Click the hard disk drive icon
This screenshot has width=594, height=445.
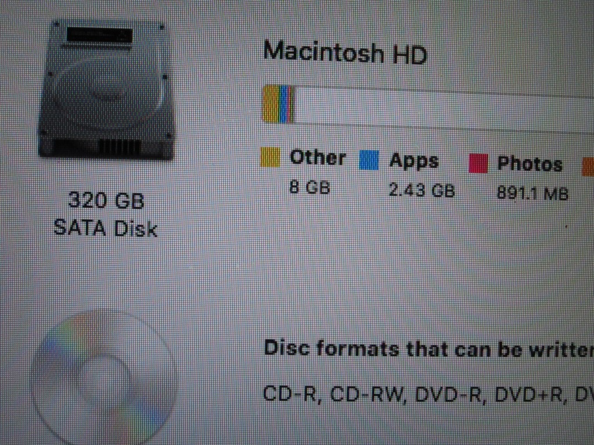tap(106, 90)
